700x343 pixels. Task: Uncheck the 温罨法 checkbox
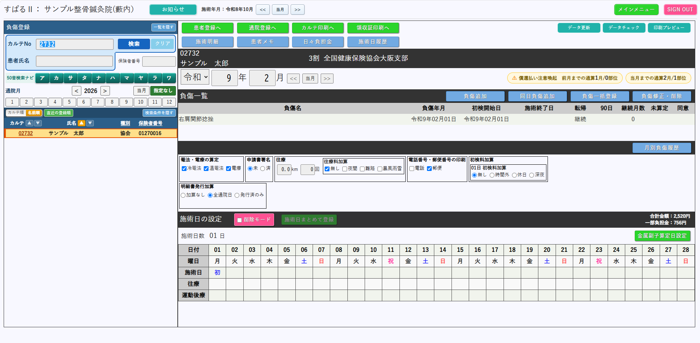[x=206, y=169]
